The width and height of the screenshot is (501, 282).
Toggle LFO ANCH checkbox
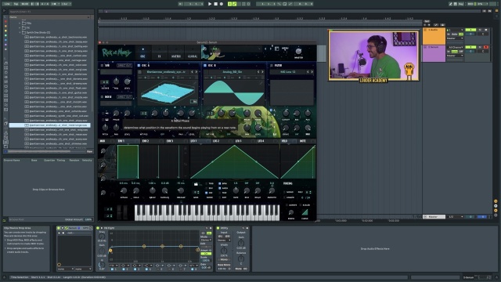tap(220, 188)
